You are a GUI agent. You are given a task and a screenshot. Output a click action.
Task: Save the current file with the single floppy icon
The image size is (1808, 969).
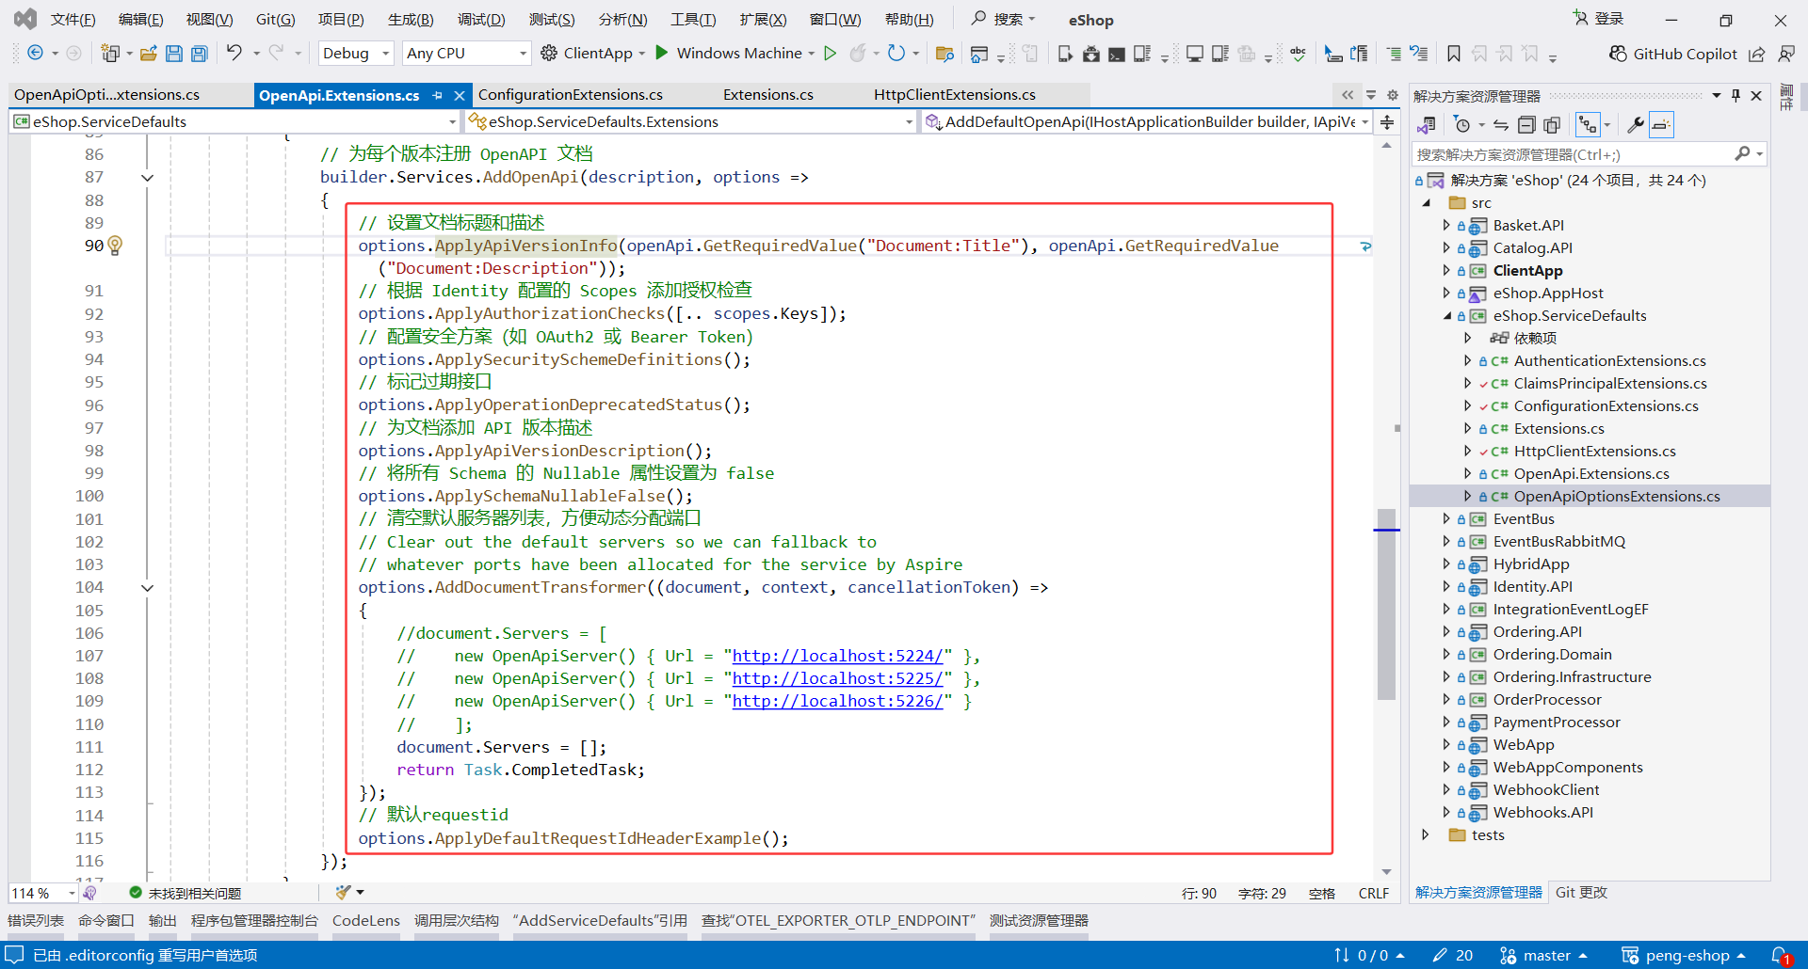tap(174, 54)
